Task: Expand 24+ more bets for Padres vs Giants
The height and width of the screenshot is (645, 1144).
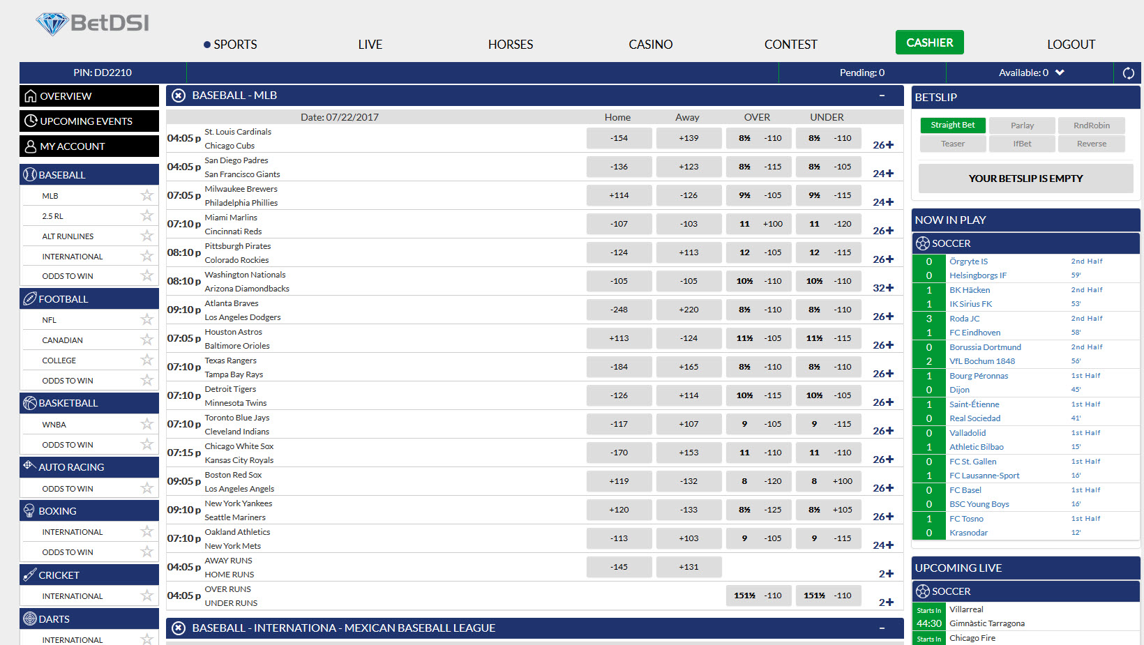Action: (x=883, y=174)
